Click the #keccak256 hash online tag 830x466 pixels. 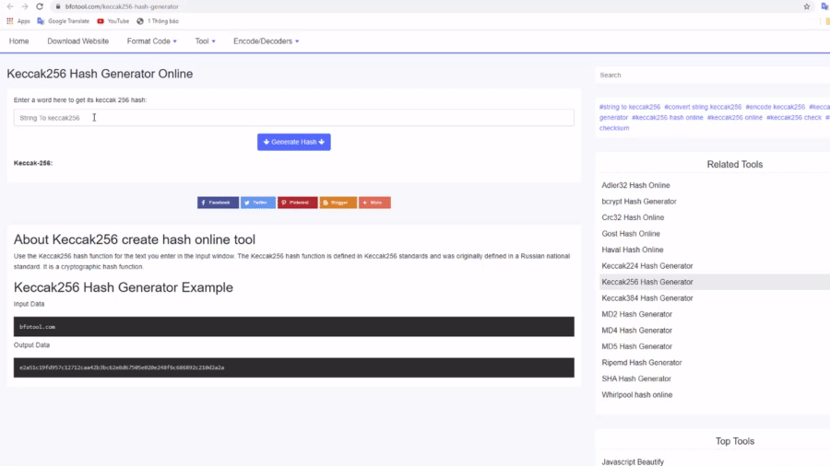pos(668,117)
